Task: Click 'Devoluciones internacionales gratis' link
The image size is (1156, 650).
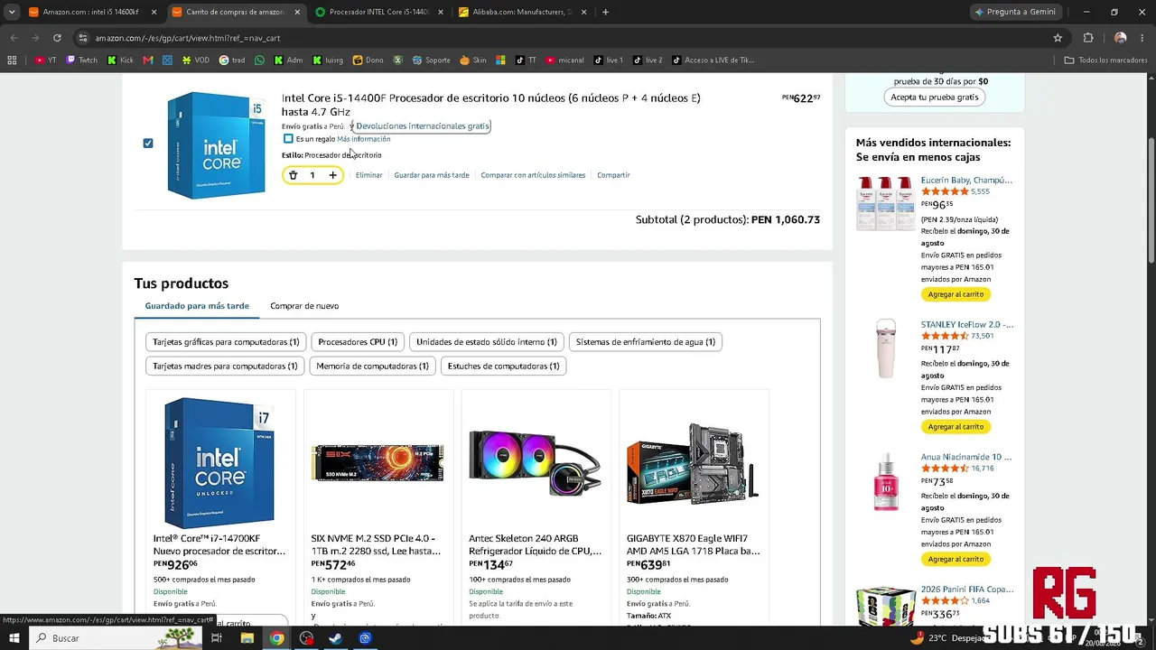Action: (x=423, y=126)
